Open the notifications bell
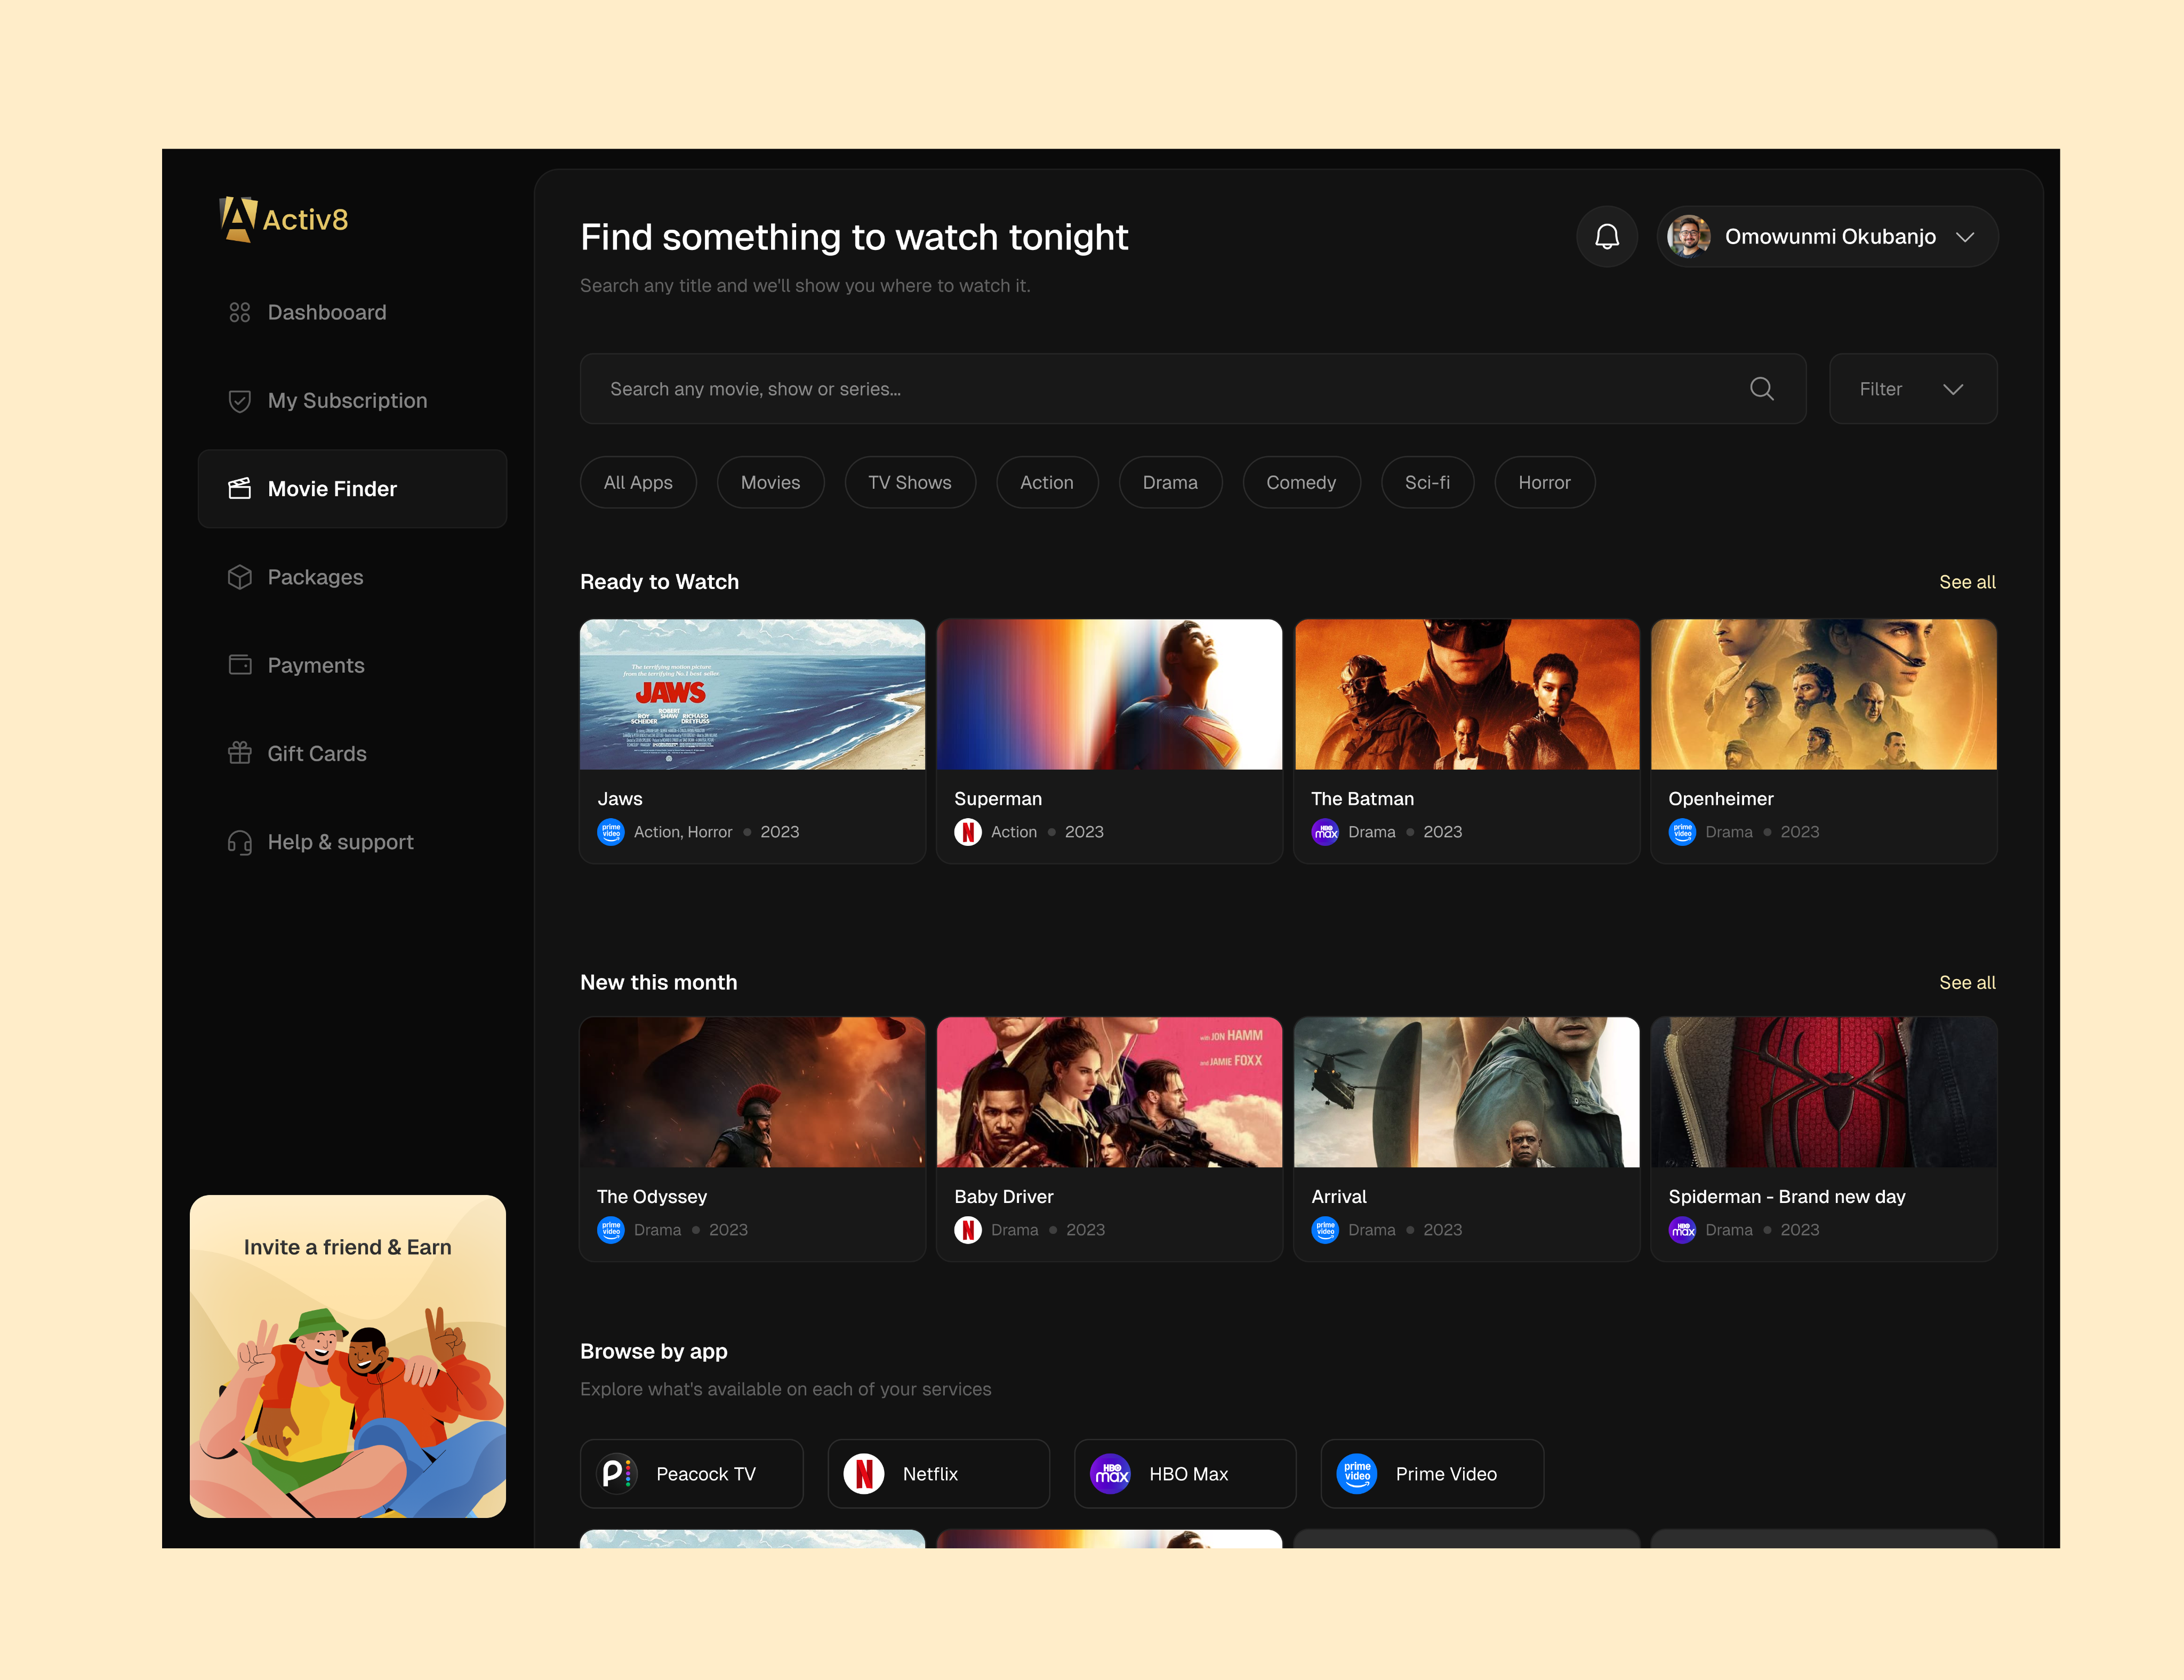 [1607, 237]
